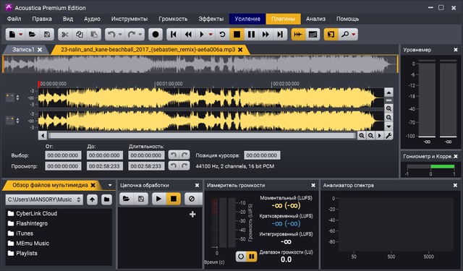Toggle the waveform follow-cursor toolbar button
Screen dimensions: 463x271
tap(298, 35)
